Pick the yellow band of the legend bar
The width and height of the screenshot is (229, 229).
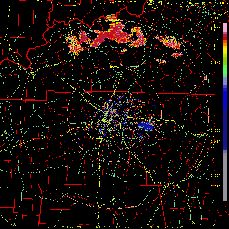click(225, 50)
